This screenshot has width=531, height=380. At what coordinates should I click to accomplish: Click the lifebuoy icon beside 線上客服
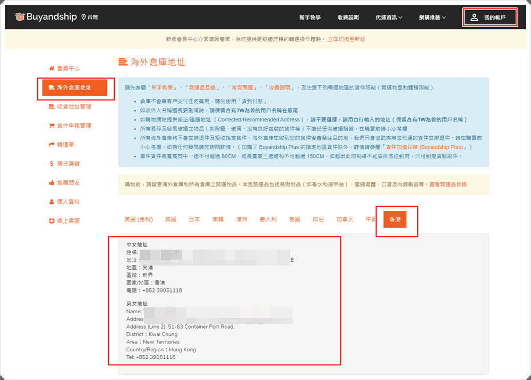pos(52,221)
